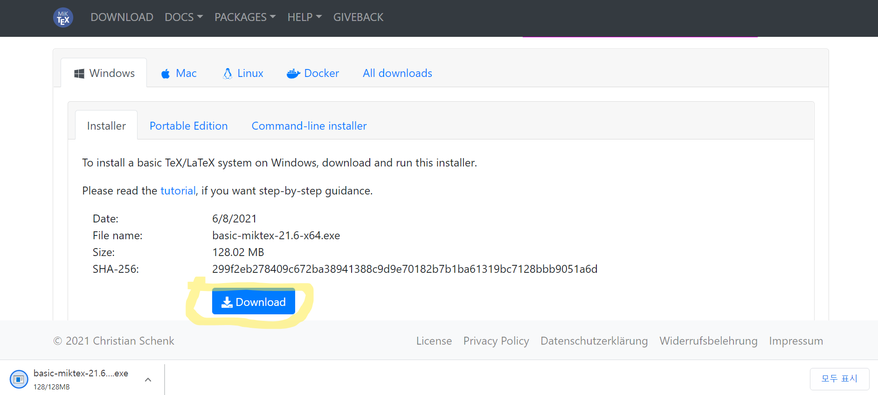Select the Windows tab

(x=104, y=73)
